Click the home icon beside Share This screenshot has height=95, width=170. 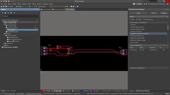pyautogui.click(x=144, y=4)
